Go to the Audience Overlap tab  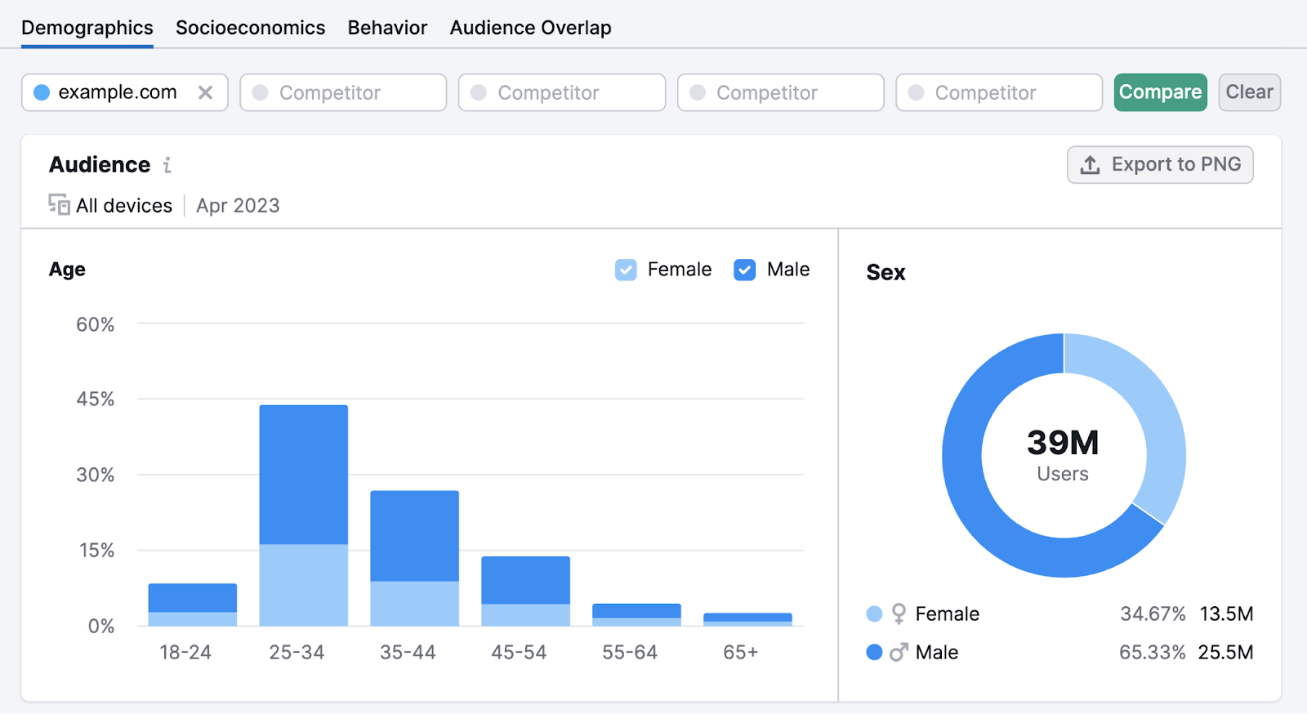click(530, 28)
